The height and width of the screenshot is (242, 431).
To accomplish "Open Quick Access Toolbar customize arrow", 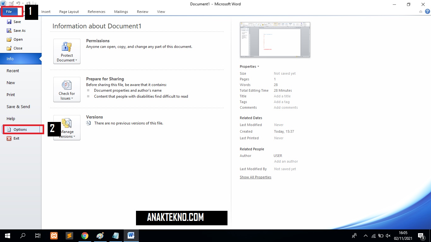I will [x=36, y=3].
